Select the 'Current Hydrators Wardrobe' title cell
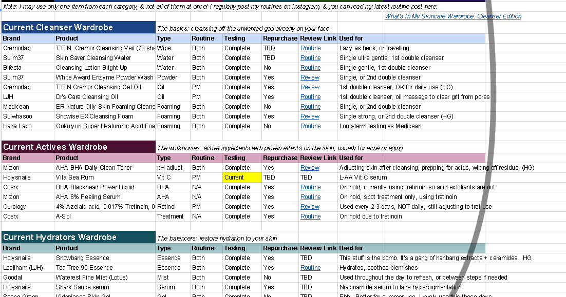Viewport: 566px width, 297px height. pos(79,237)
